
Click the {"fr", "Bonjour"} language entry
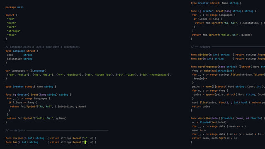[x=69, y=75]
